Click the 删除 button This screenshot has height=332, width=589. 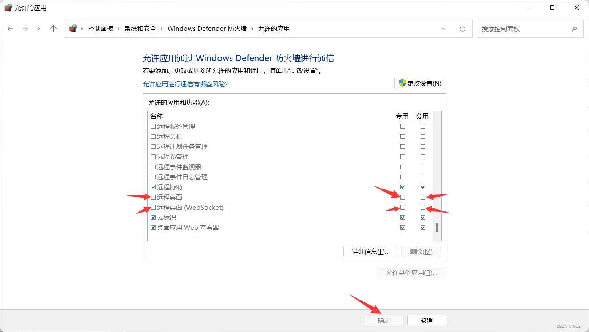(421, 252)
